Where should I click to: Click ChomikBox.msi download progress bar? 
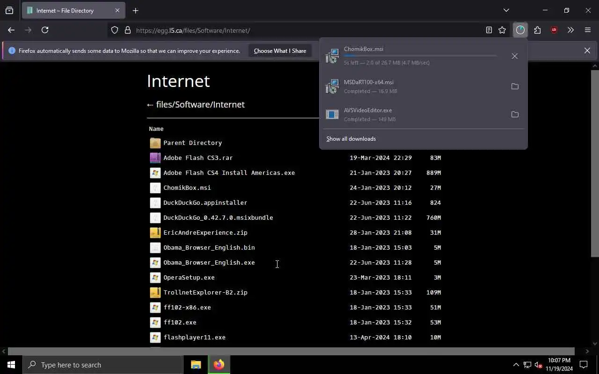pos(420,56)
